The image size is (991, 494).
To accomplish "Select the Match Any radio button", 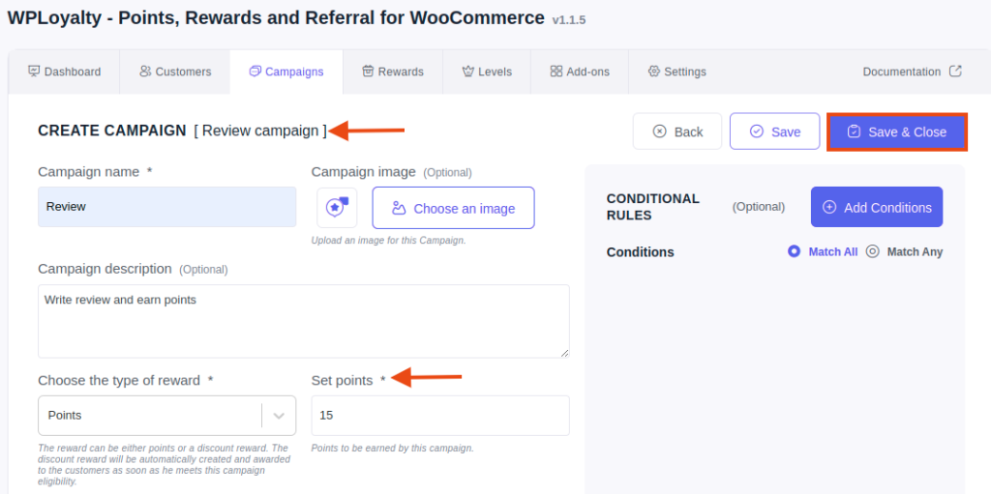I will coord(872,251).
